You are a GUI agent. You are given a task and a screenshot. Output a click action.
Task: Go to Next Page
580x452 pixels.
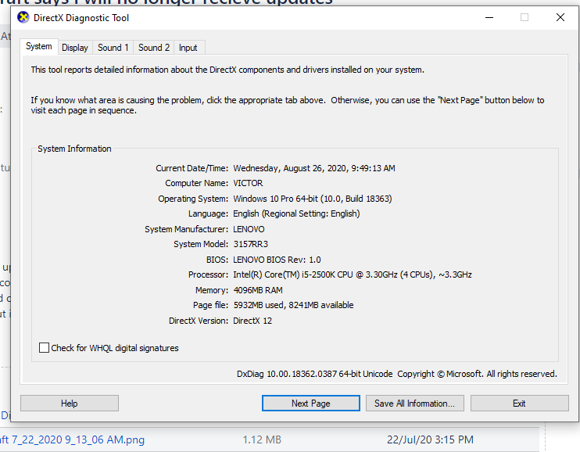(x=311, y=404)
